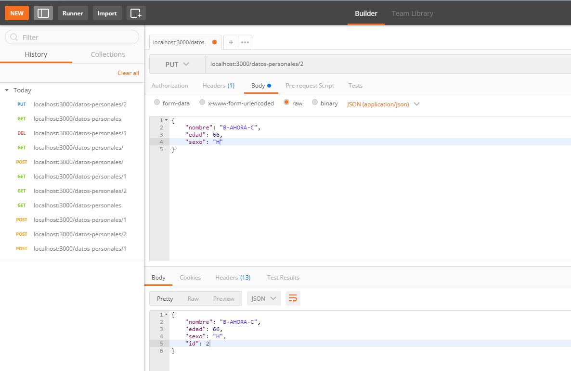Click the Import button
The image size is (571, 371).
pos(107,13)
